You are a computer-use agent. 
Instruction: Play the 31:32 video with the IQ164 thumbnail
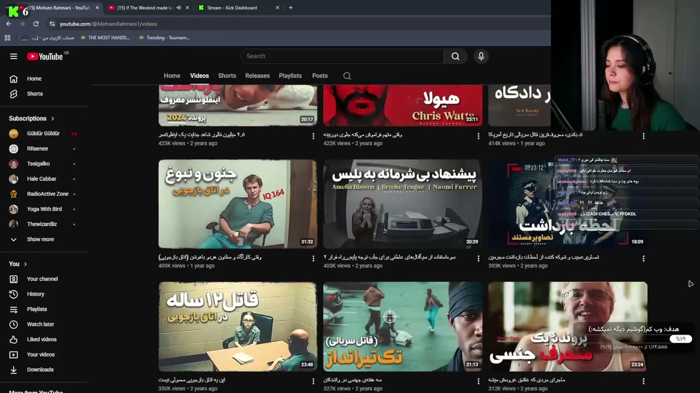pos(238,204)
